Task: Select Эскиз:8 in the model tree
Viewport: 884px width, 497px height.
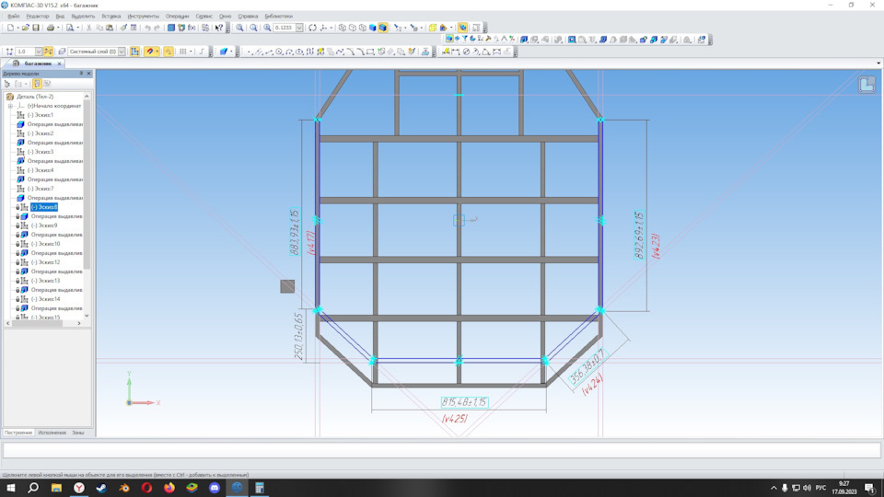Action: pos(44,207)
